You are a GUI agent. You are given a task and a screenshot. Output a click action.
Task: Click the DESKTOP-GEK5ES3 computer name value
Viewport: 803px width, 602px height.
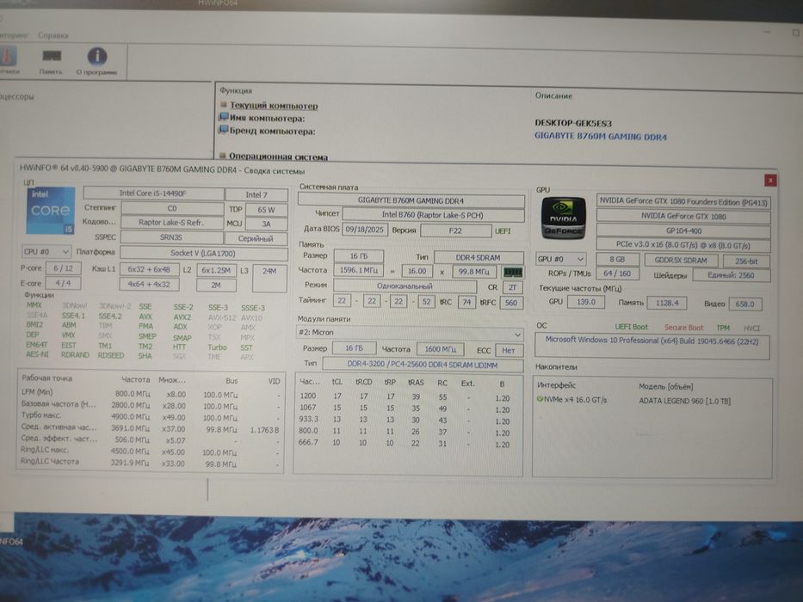[573, 123]
